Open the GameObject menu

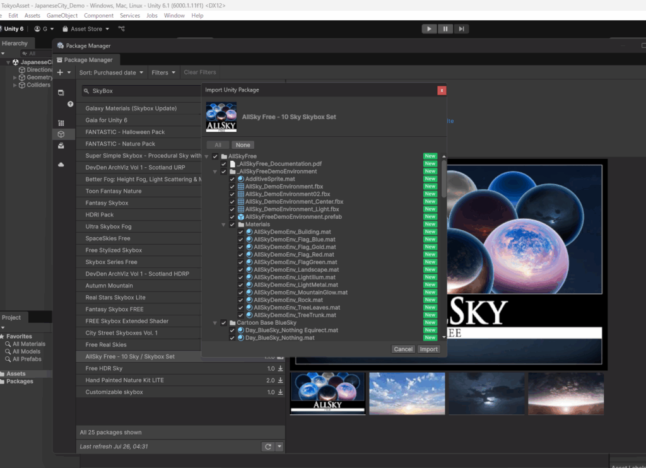[x=62, y=16]
